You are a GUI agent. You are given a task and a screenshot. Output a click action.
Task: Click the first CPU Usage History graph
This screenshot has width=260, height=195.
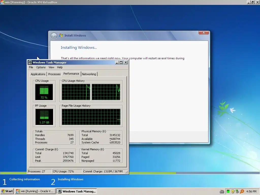pyautogui.click(x=76, y=92)
